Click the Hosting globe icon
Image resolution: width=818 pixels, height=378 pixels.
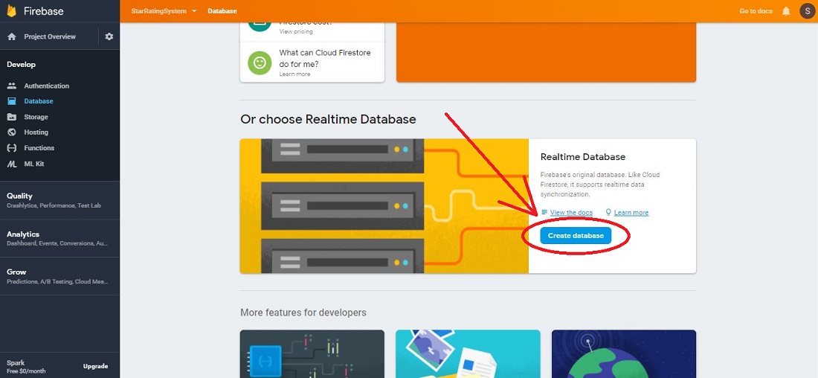11,132
